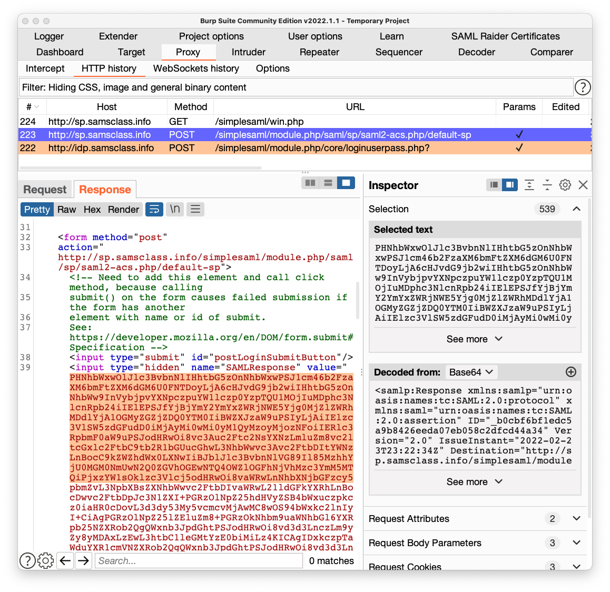Open Inspector settings gear
This screenshot has height=592, width=610.
[x=565, y=185]
